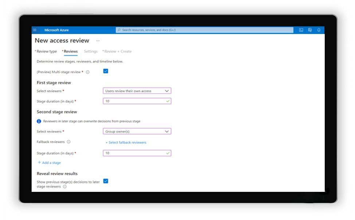
Task: Click the New access review heading
Action: [62, 41]
